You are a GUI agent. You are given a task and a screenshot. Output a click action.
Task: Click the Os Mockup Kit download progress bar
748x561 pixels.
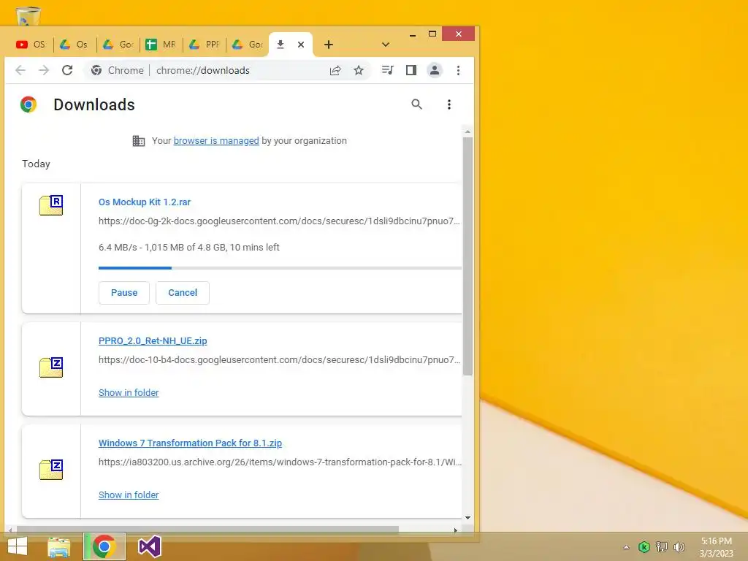[280, 268]
